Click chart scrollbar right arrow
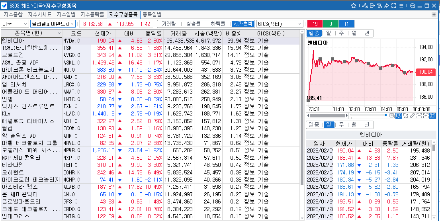 tap(347, 115)
